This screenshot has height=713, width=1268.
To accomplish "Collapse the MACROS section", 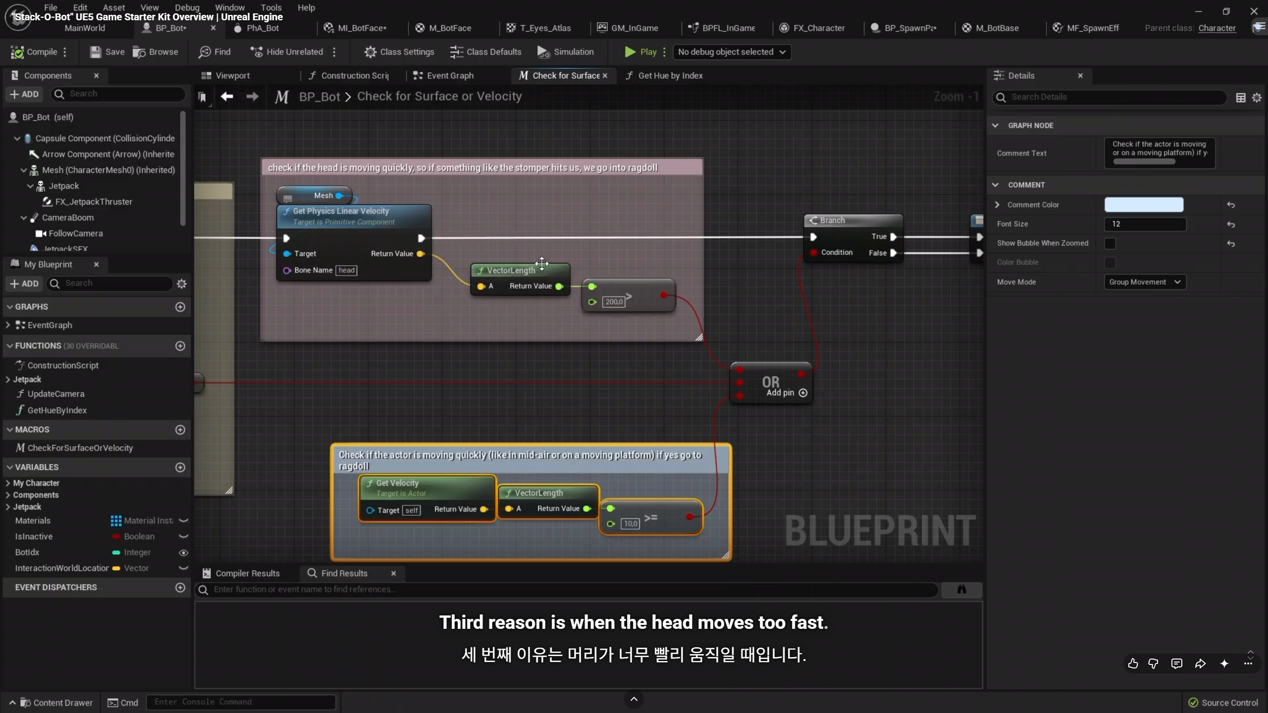I will (x=9, y=430).
